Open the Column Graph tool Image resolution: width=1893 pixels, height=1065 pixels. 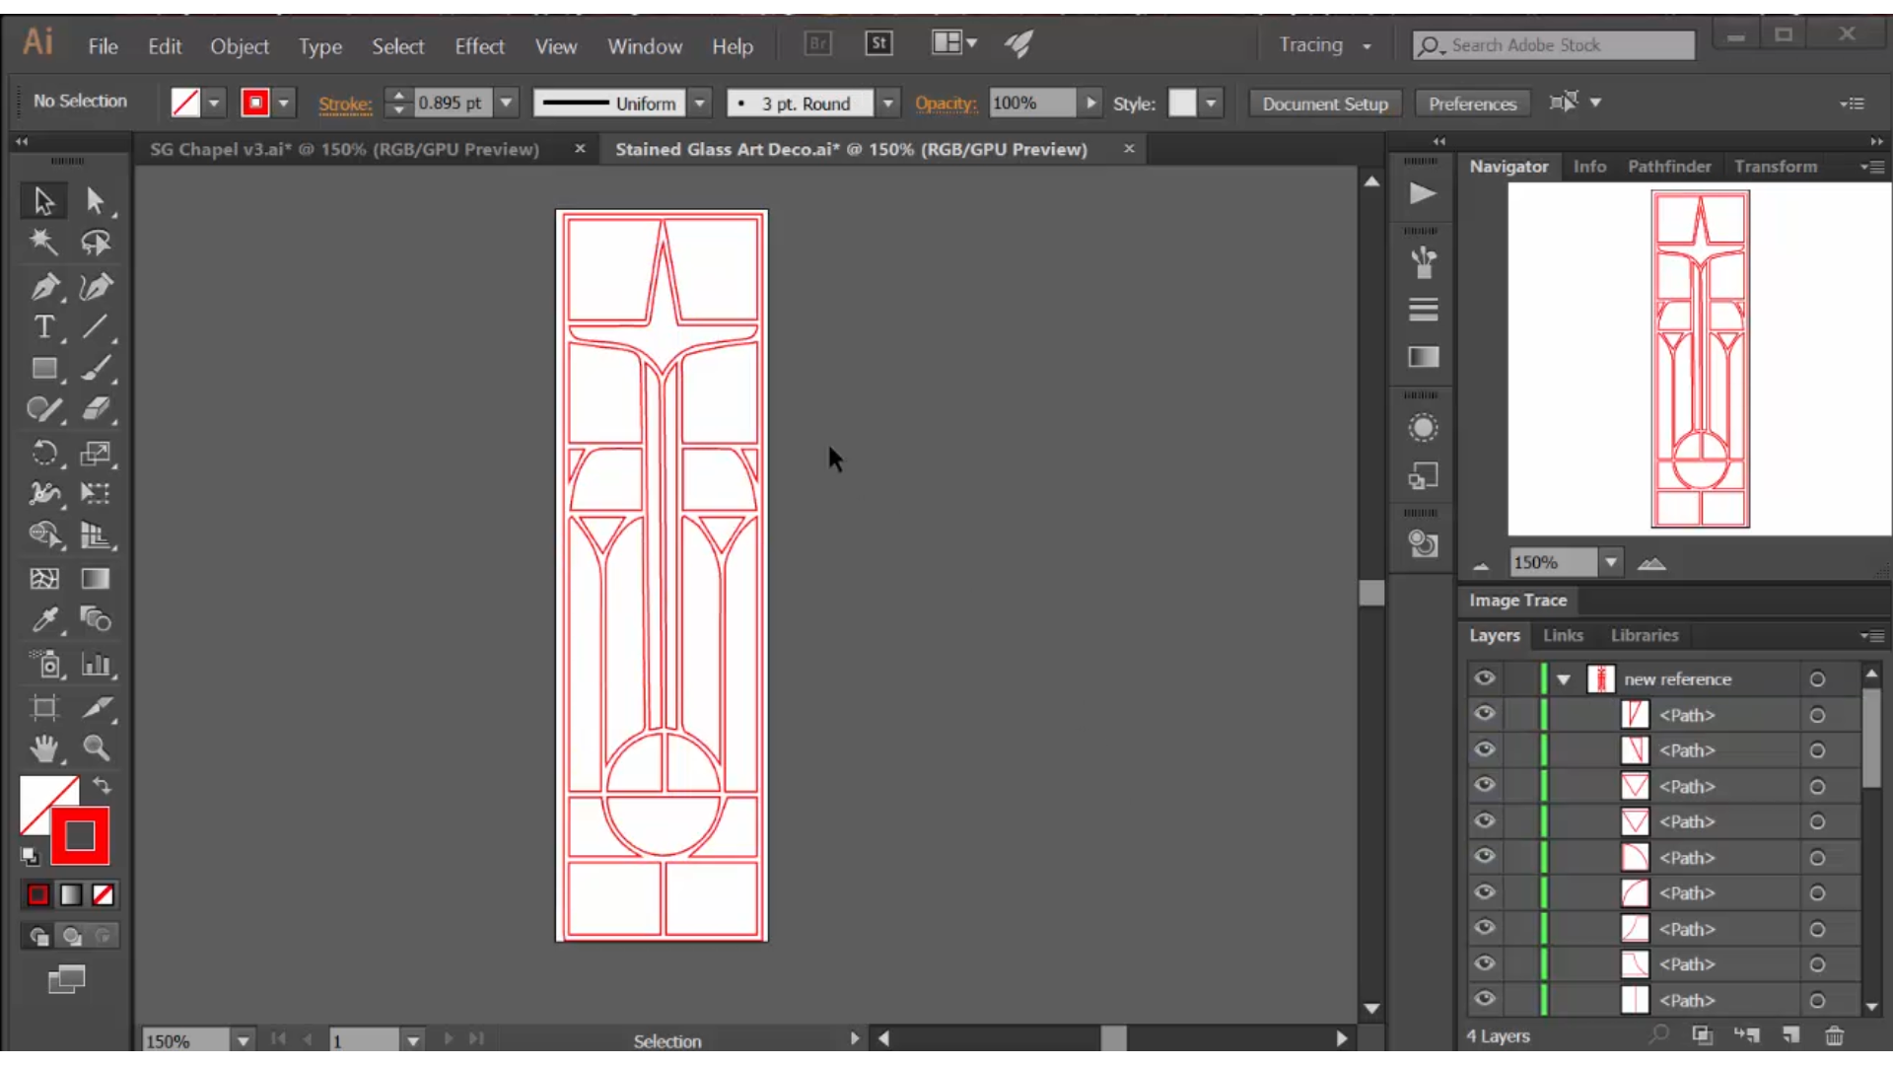(97, 664)
